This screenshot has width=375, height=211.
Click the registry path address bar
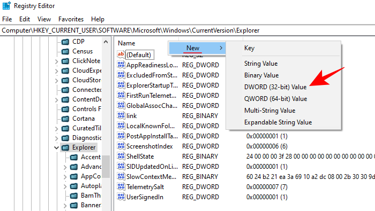(187, 30)
